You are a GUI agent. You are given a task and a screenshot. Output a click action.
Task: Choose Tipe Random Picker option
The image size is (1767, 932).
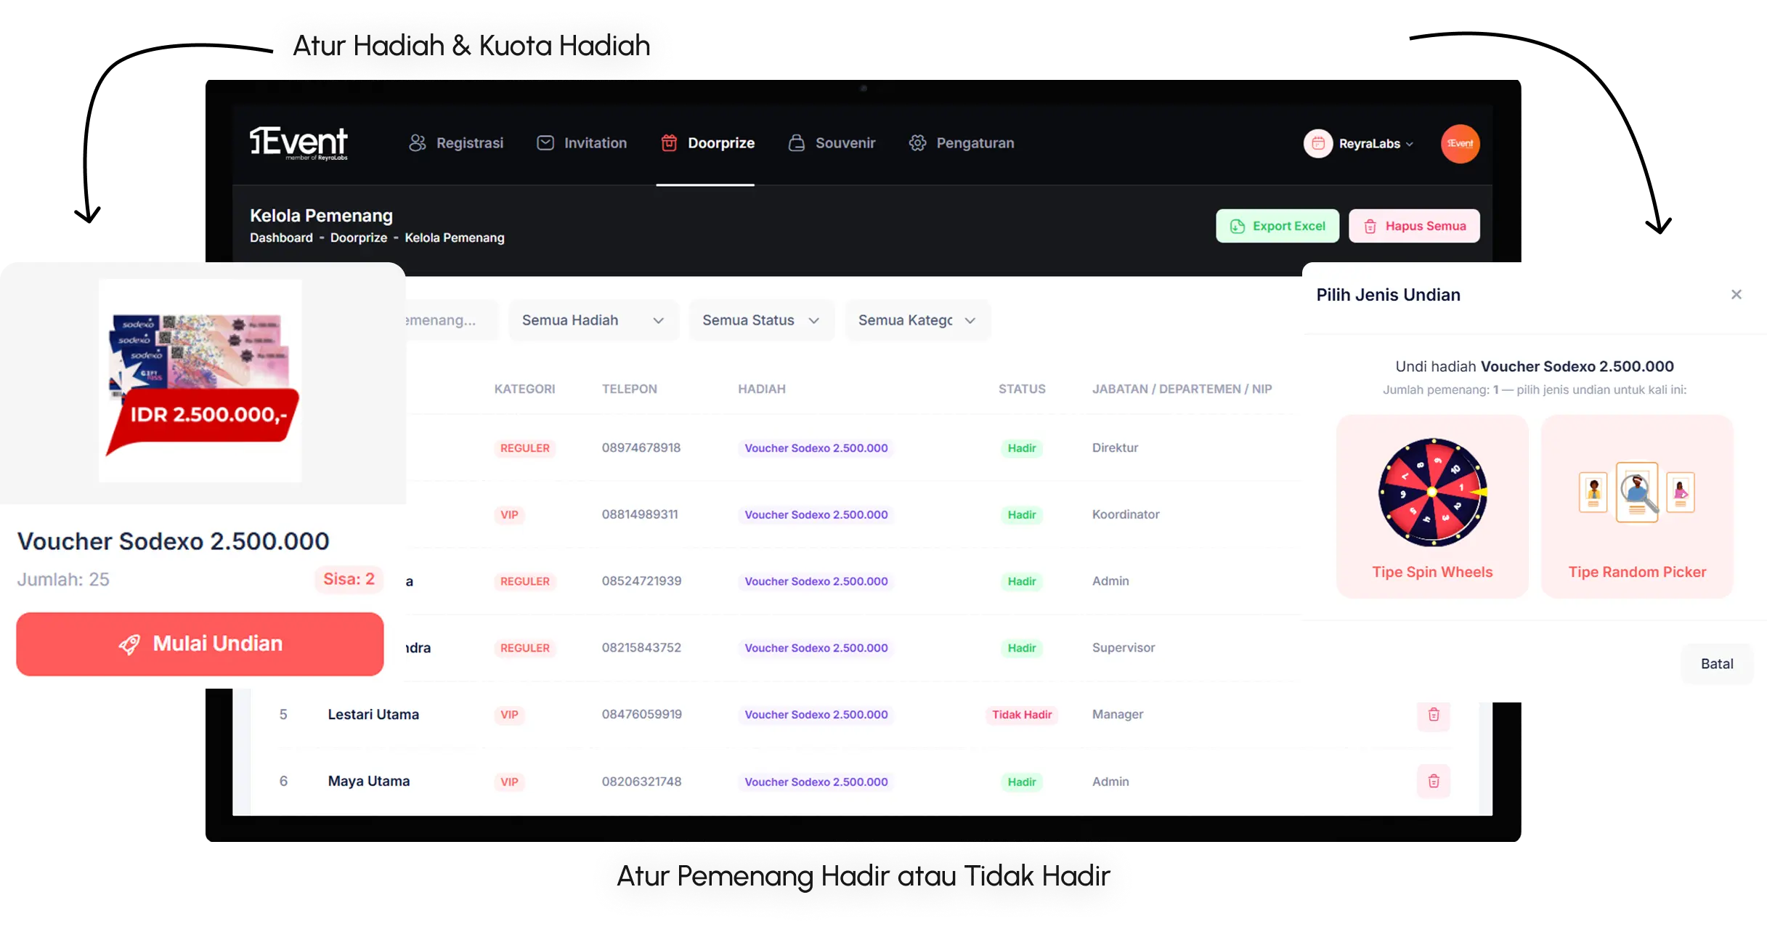tap(1637, 506)
